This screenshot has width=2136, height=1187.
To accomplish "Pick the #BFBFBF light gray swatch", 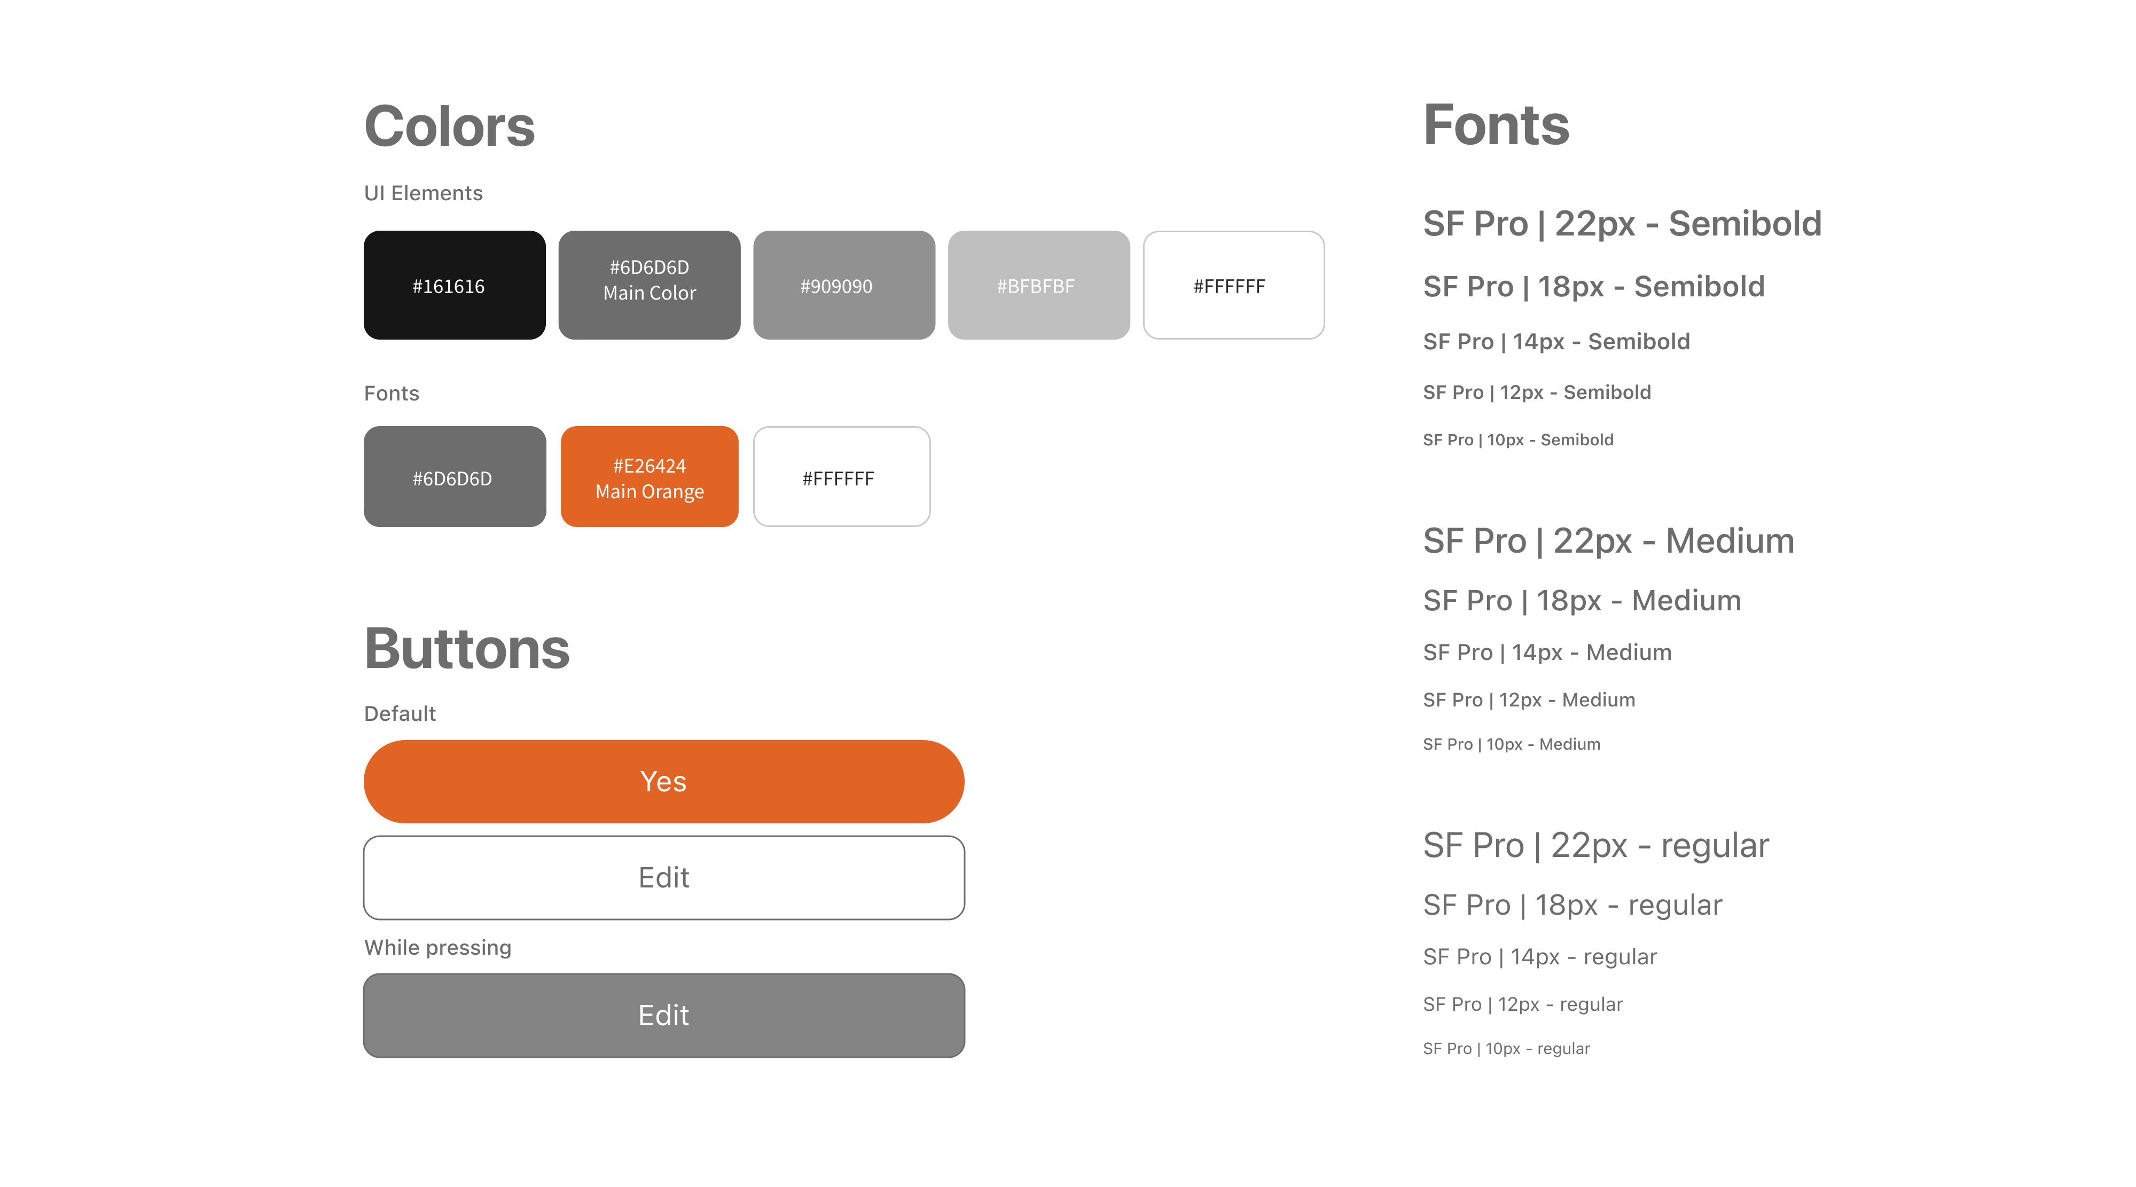I will 1039,285.
